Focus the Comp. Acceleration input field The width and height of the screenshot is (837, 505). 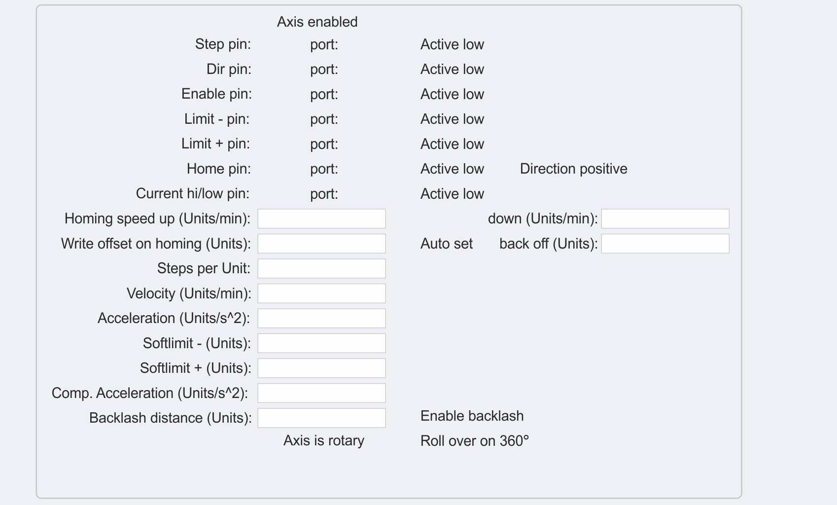click(321, 393)
